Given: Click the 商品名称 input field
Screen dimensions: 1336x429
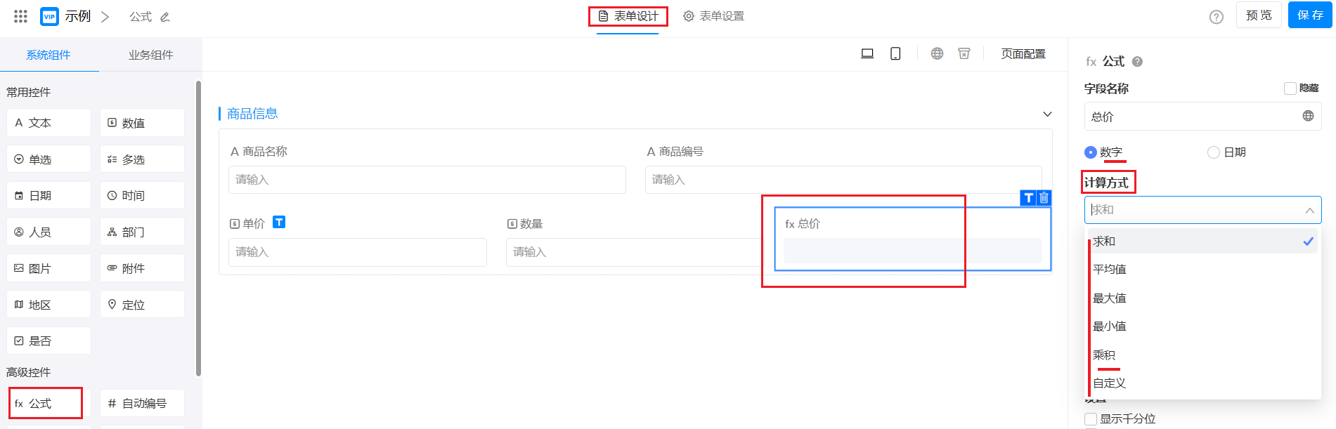Looking at the screenshot, I should (427, 180).
